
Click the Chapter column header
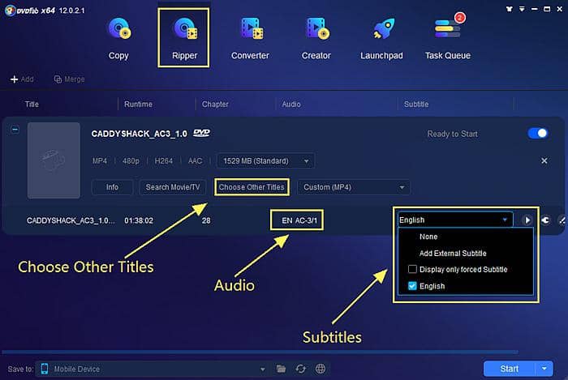(x=215, y=105)
